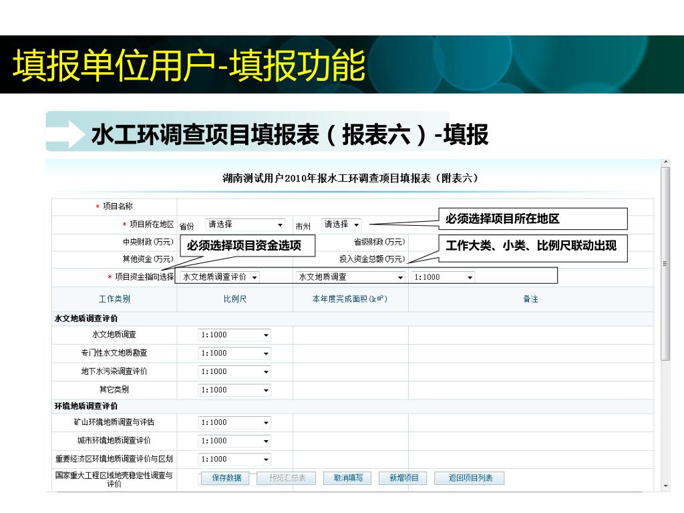Click the 比例尺 column header
This screenshot has width=684, height=513.
234,299
